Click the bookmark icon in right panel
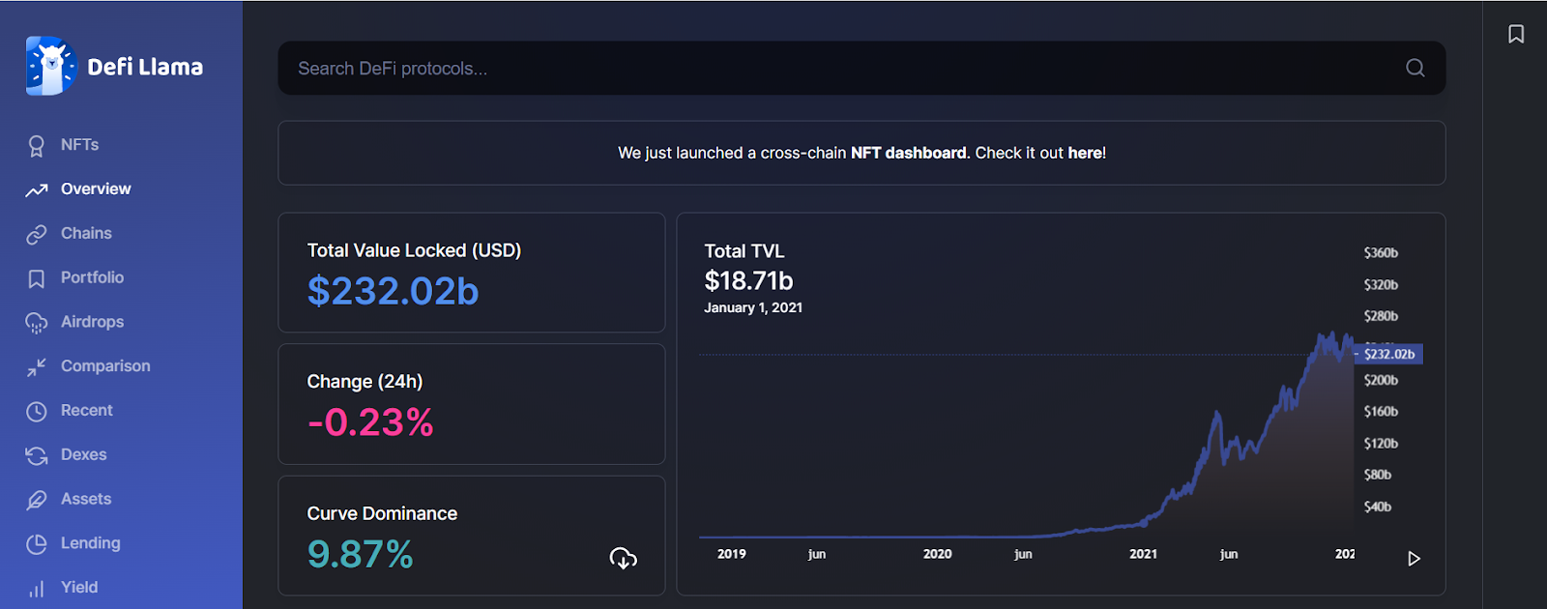Viewport: 1547px width, 609px height. (x=1516, y=34)
